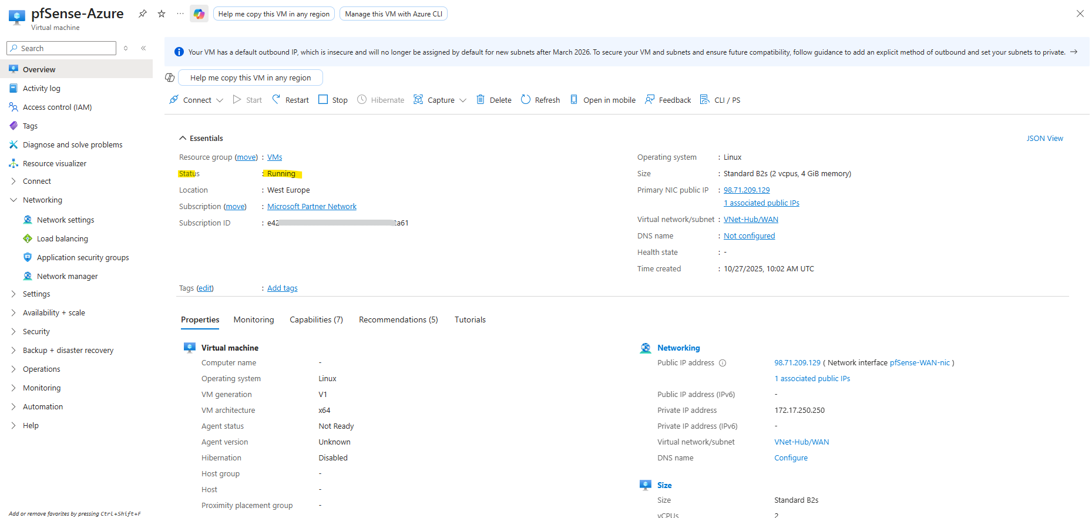
Task: Pin the pfSense-Azure VM to dashboard
Action: (x=142, y=14)
